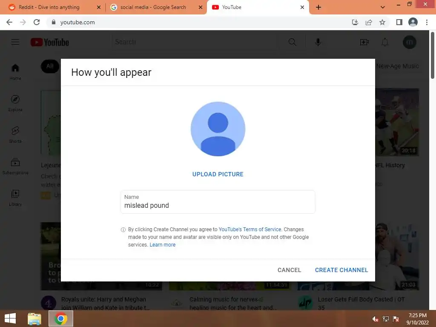Click the YouTube search magnifier button
This screenshot has height=327, width=436.
click(292, 42)
